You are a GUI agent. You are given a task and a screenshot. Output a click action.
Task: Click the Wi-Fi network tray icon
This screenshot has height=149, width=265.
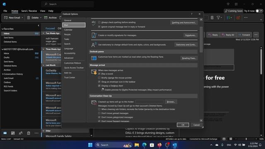click(235, 145)
